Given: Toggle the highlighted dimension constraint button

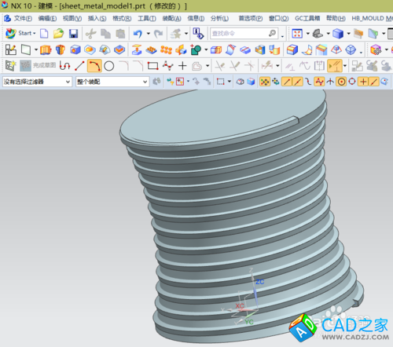Looking at the screenshot, I should pyautogui.click(x=335, y=66).
